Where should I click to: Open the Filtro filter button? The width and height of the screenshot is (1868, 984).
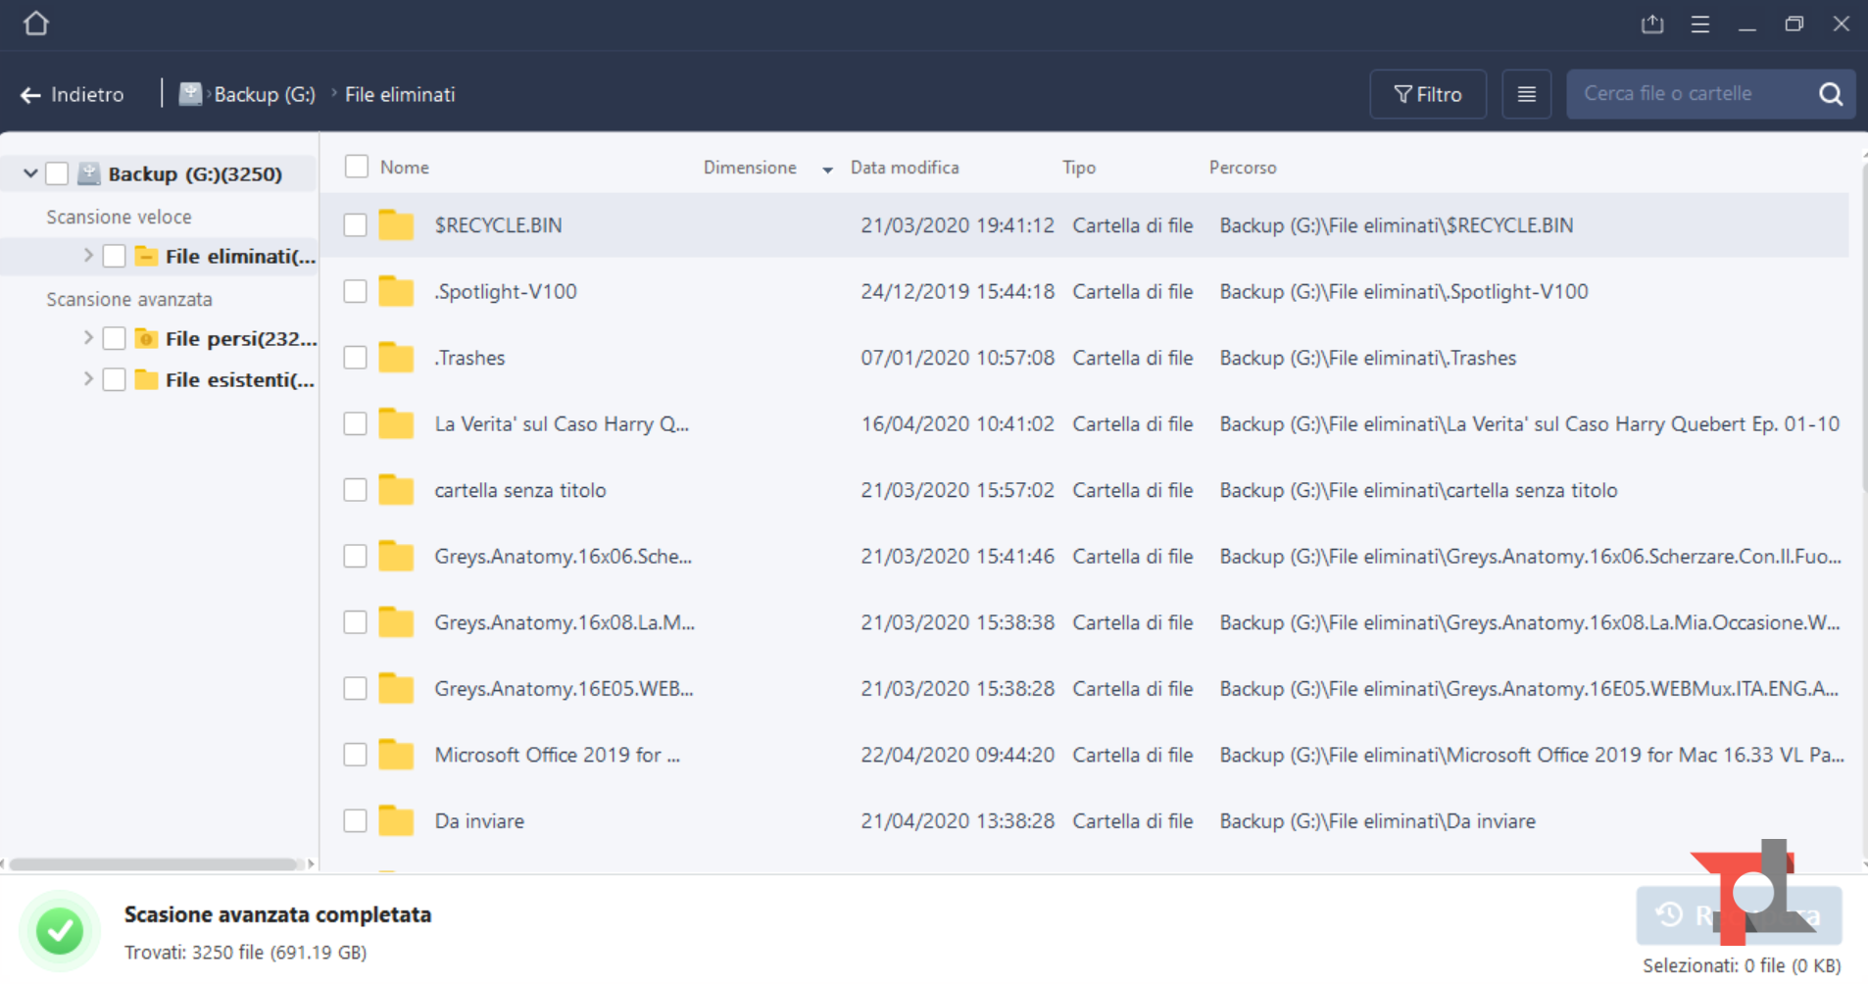click(x=1427, y=94)
